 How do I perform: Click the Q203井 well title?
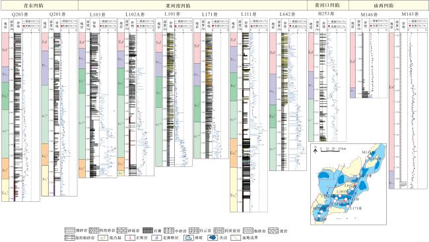pyautogui.click(x=20, y=14)
